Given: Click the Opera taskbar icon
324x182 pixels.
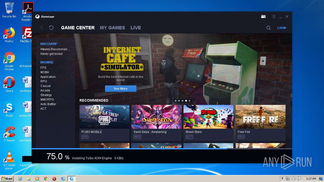Looking at the screenshot, I should tap(54, 179).
